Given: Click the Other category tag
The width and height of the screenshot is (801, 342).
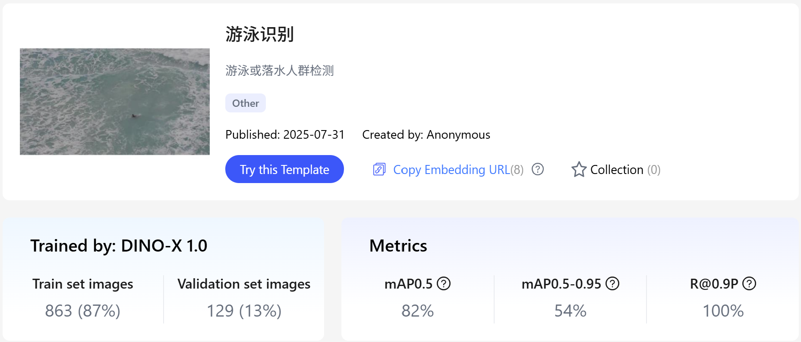Looking at the screenshot, I should coord(246,103).
